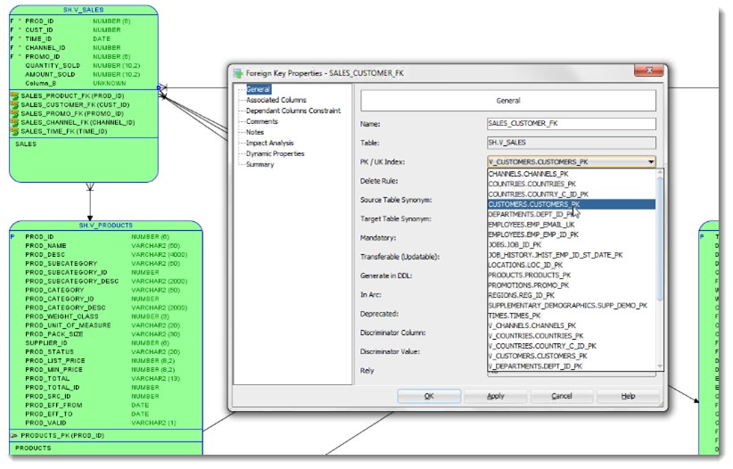Choose JOBS.JOB_ID_PK from the list
Screen dimensions: 733x469
pyautogui.click(x=572, y=245)
